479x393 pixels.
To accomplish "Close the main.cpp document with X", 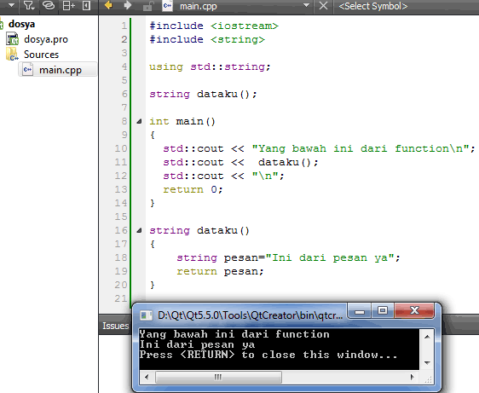I will click(323, 6).
